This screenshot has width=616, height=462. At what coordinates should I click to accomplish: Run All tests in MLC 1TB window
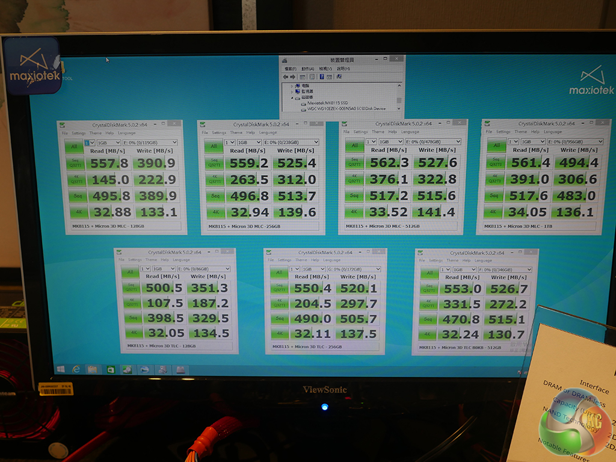(496, 146)
